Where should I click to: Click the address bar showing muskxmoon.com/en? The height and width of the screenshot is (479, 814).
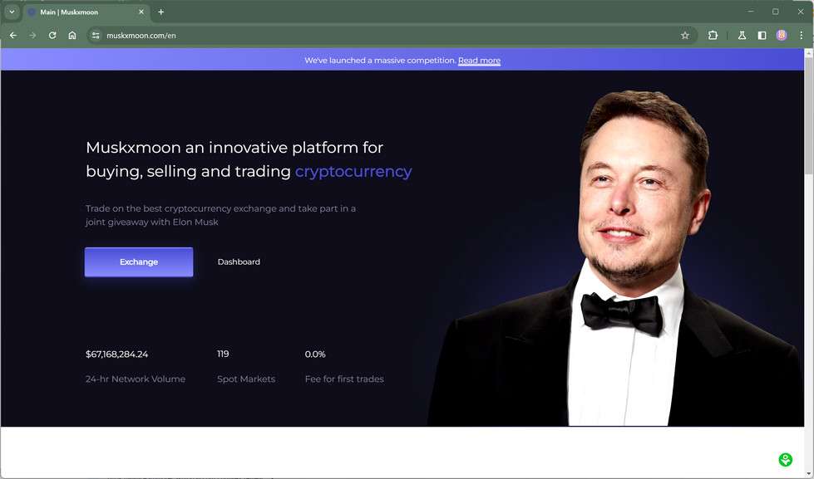click(374, 36)
